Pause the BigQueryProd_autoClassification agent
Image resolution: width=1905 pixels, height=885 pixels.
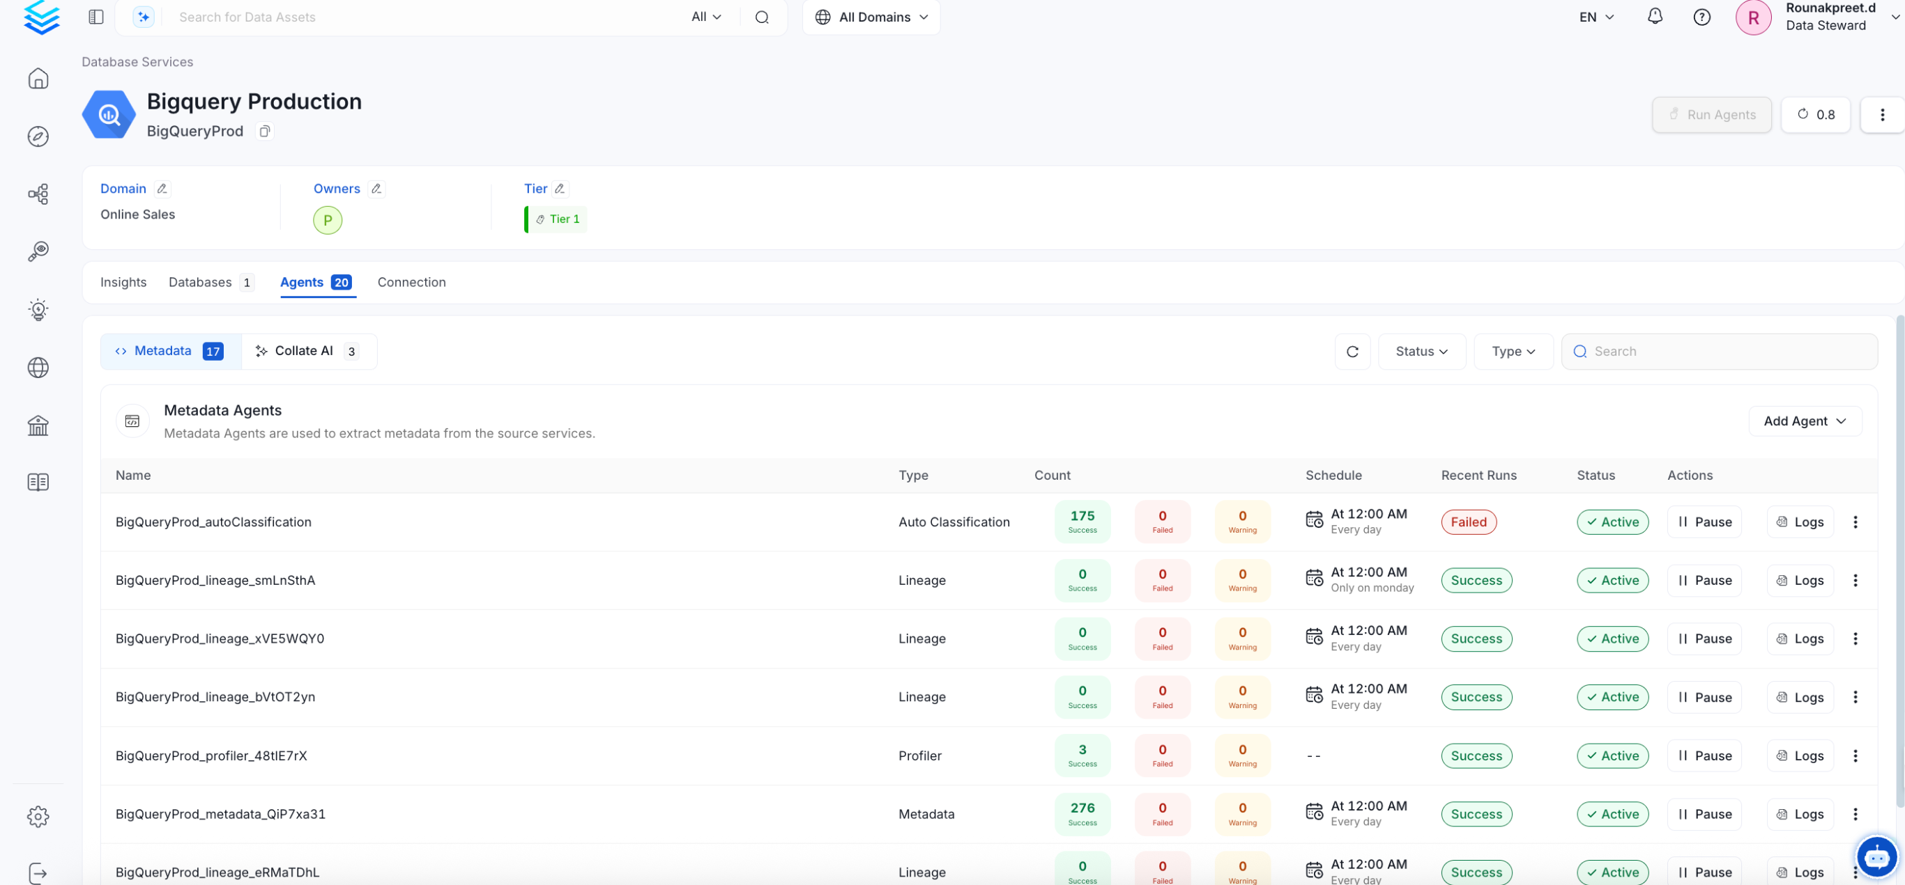pyautogui.click(x=1704, y=522)
